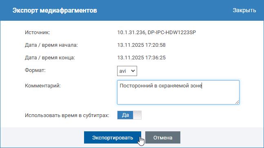
Task: Click end time 13.11.2025 17:36:25
Action: (141, 58)
